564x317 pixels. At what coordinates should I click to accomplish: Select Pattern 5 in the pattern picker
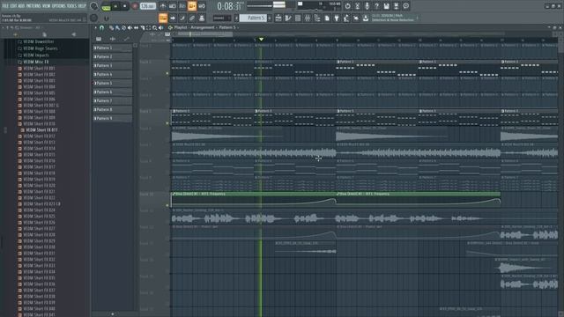pos(113,83)
